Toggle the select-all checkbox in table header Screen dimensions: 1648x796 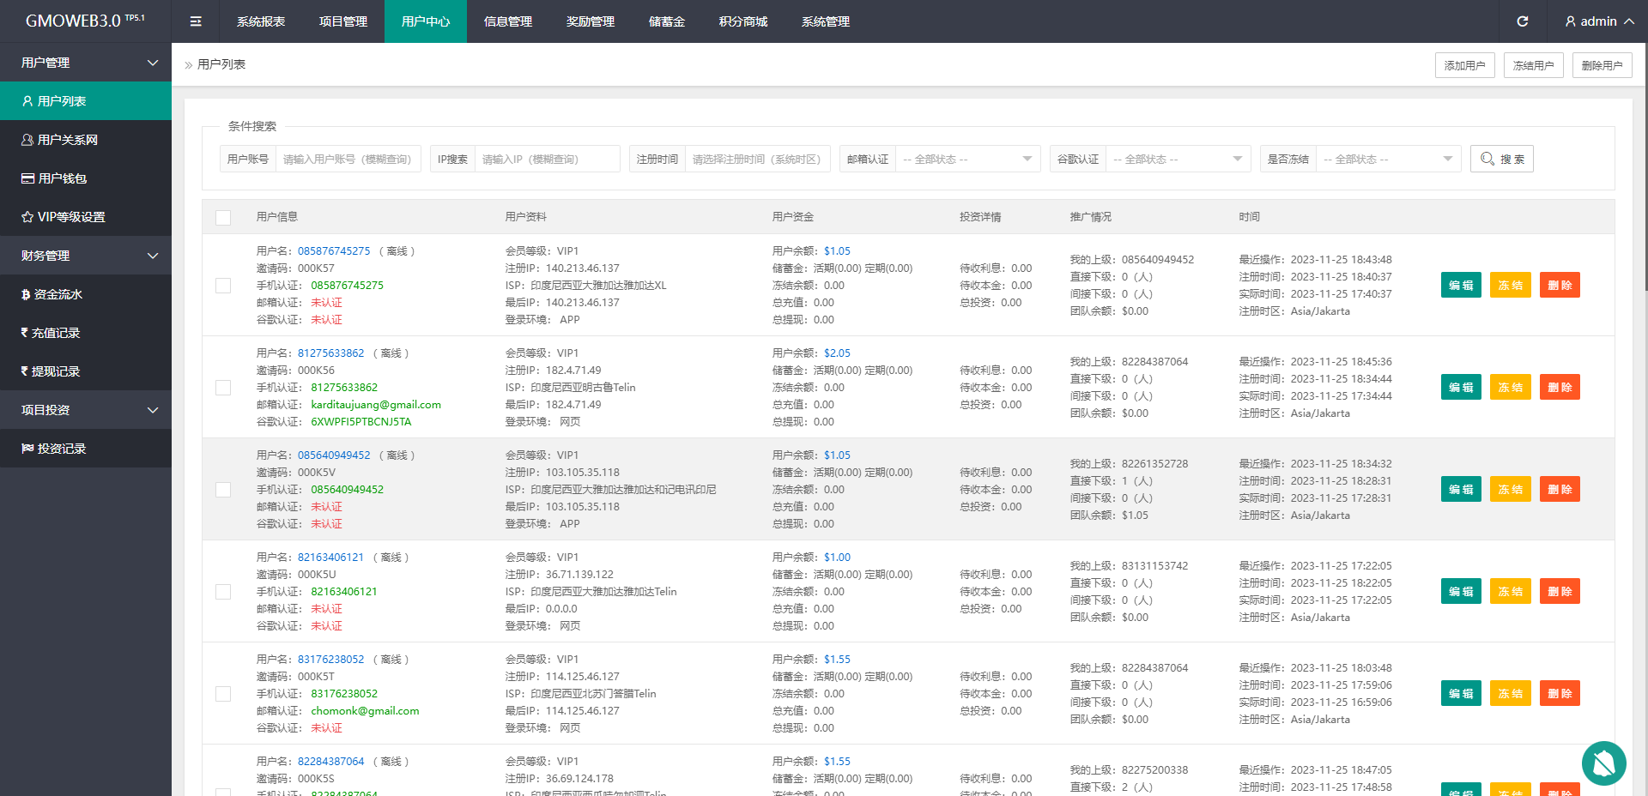223,217
